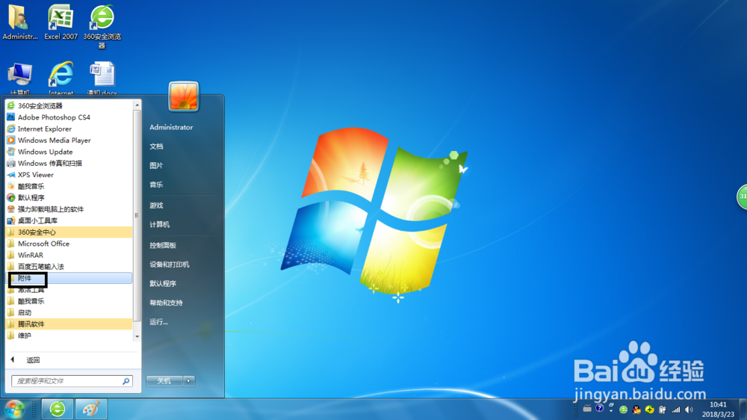Viewport: 747px width, 420px height.
Task: Click the programs list scroll up arrow
Action: tap(137, 105)
